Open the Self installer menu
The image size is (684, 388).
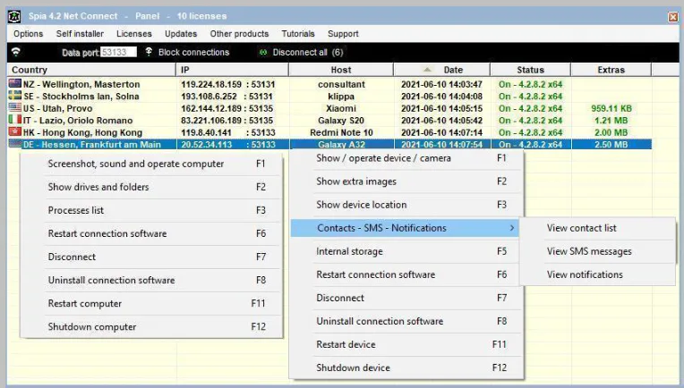coord(80,34)
